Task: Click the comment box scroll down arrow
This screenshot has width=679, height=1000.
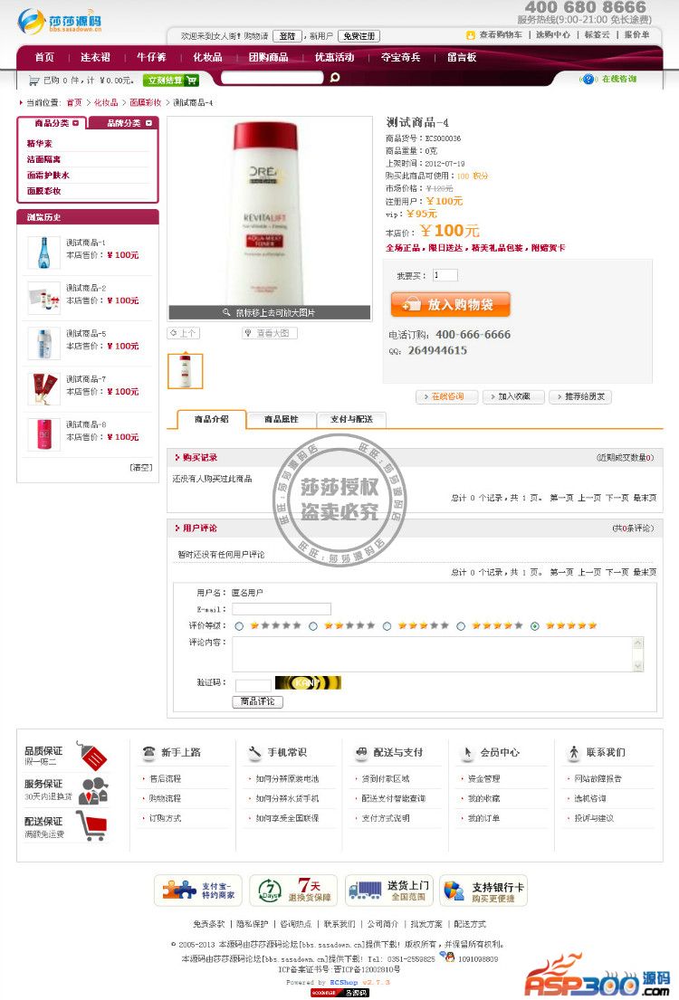Action: pos(637,665)
